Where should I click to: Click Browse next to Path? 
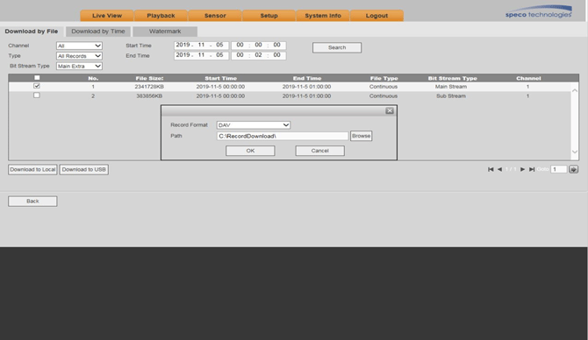coord(361,136)
